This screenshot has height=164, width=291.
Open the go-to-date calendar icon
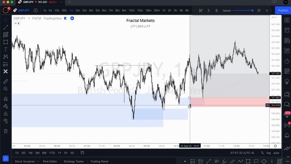[x=82, y=153]
